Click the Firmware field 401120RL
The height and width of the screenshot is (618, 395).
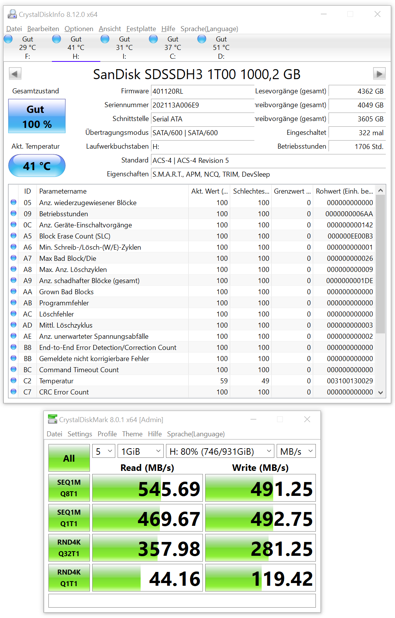[202, 91]
